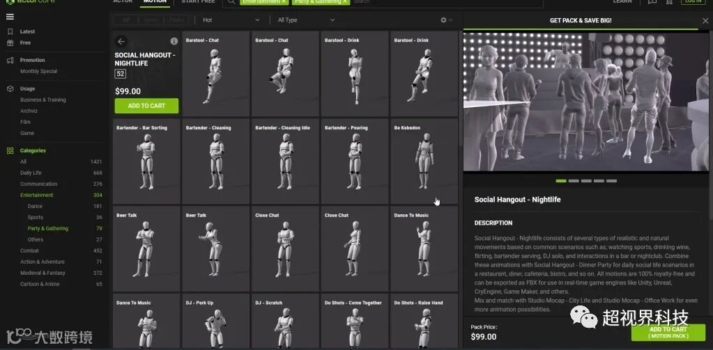Screen dimensions: 713x350
Task: Close the Get Pack & Save Big panel
Action: point(705,21)
